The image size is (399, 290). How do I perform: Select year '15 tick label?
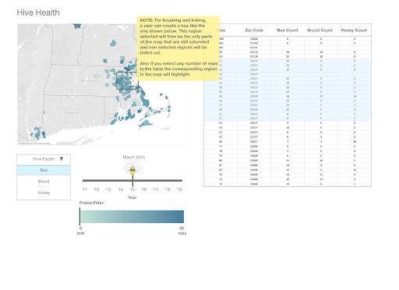pyautogui.click(x=132, y=189)
